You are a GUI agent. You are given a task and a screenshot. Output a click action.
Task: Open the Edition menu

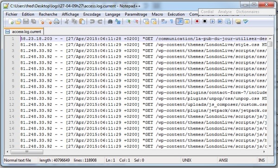(28, 14)
